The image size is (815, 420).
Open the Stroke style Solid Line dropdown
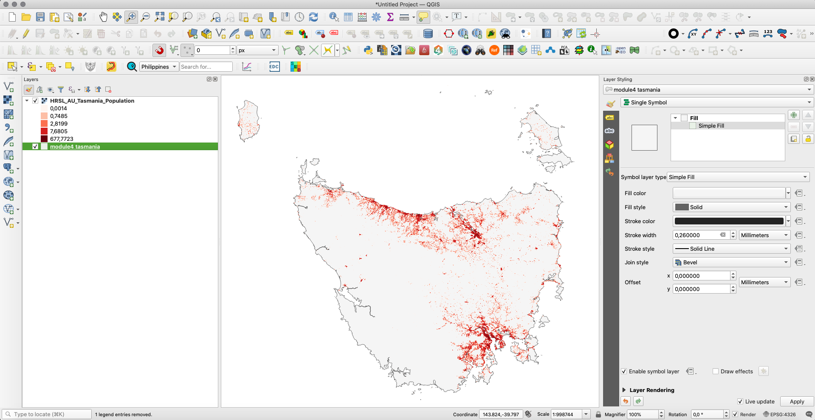(x=732, y=249)
